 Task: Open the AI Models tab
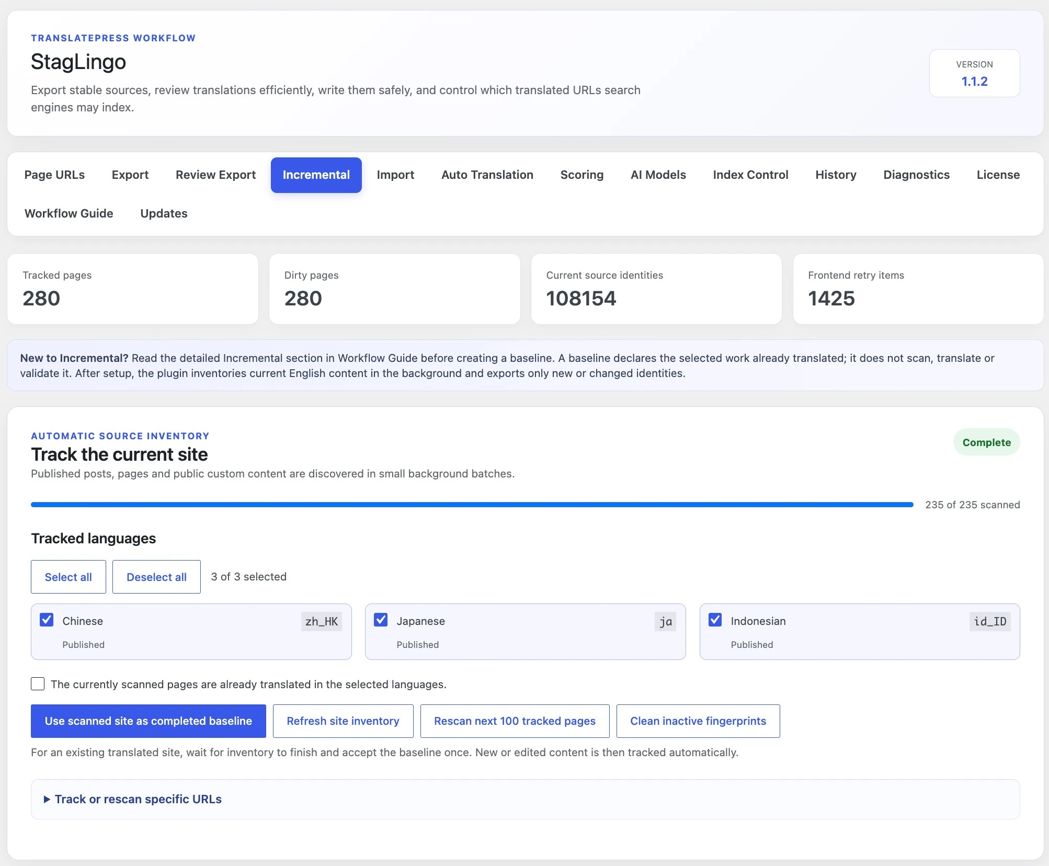658,175
